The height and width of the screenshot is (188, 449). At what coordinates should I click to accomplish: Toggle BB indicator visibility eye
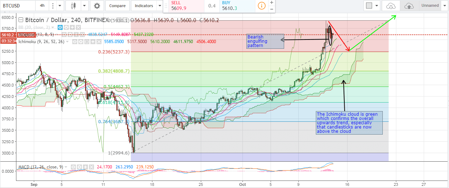pos(60,27)
